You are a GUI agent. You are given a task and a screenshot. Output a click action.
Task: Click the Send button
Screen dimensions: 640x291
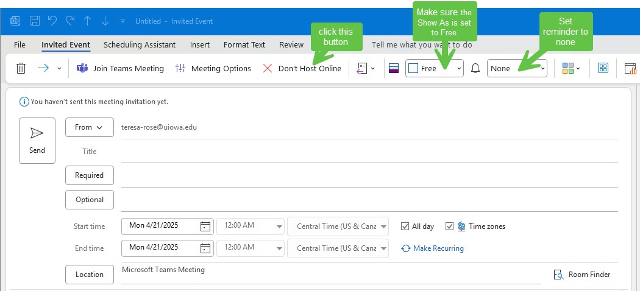pos(37,141)
